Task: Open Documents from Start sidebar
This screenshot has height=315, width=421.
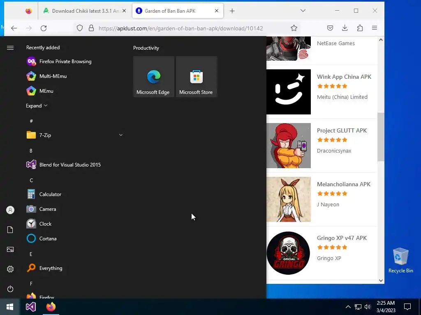Action: point(10,230)
